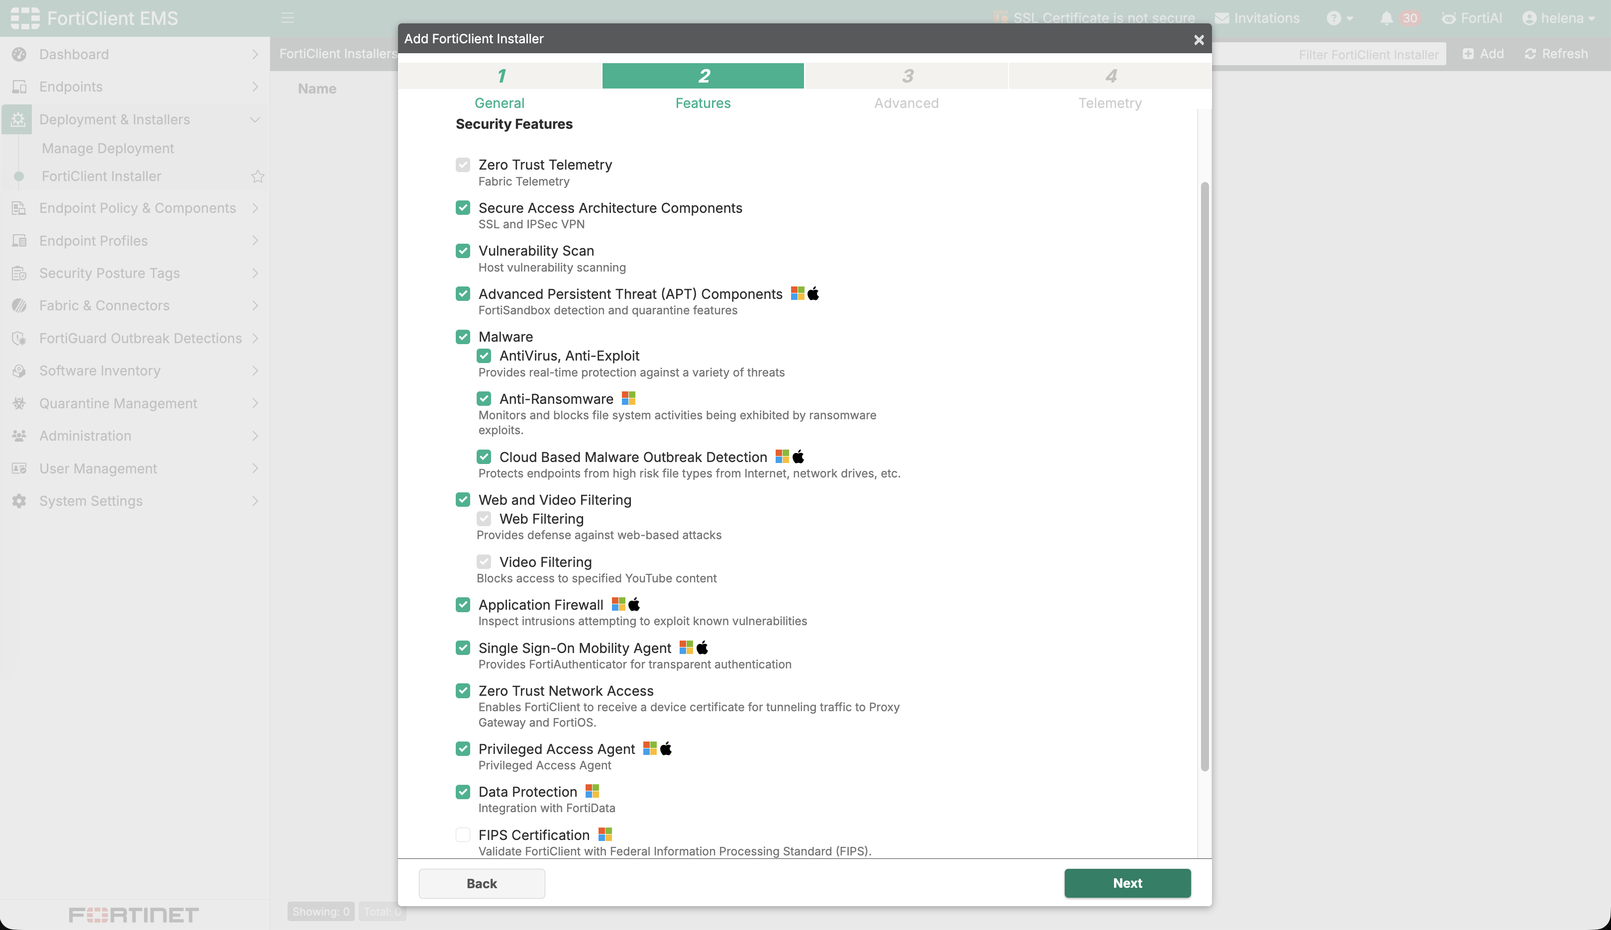This screenshot has height=930, width=1611.
Task: Click the Back button
Action: 482,883
